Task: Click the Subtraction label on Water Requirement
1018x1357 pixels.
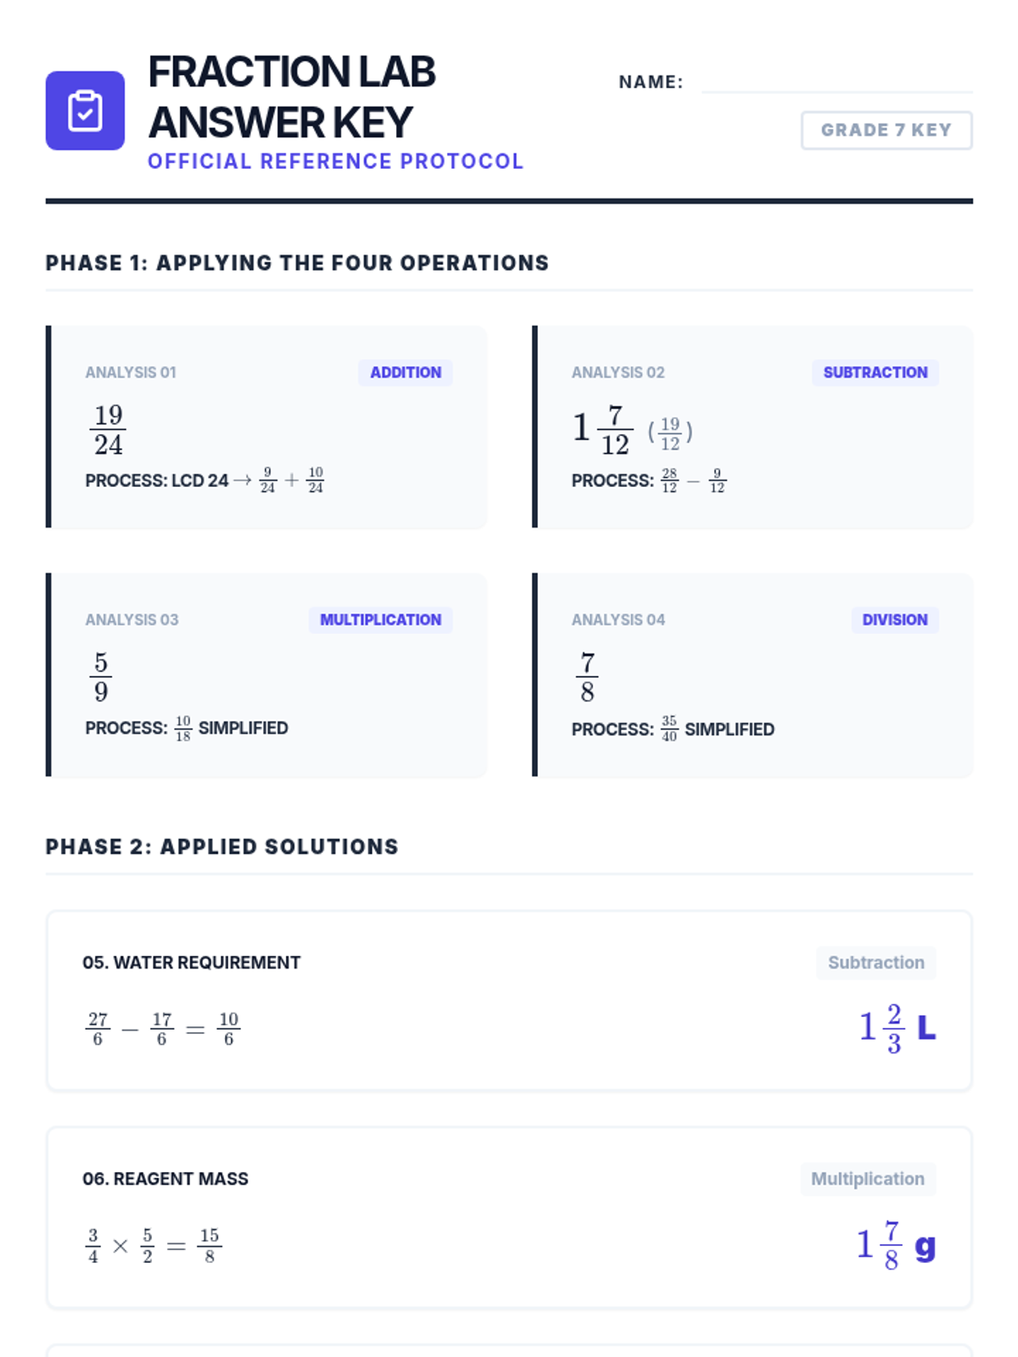Action: pyautogui.click(x=875, y=963)
